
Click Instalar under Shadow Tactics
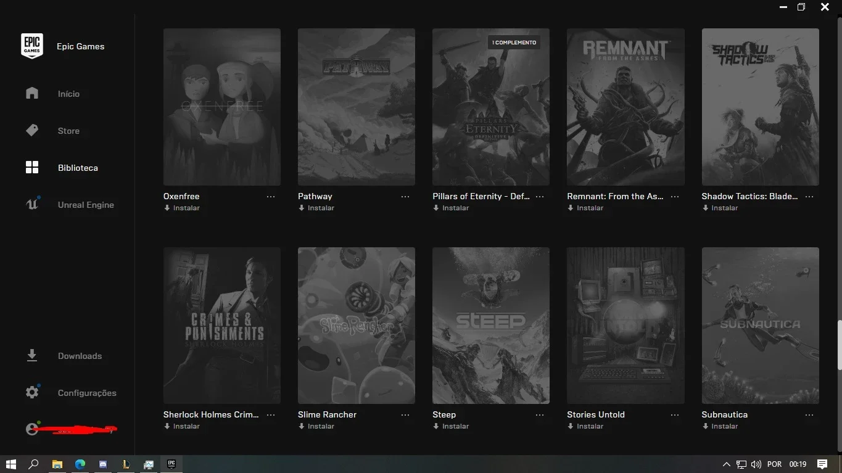point(720,208)
